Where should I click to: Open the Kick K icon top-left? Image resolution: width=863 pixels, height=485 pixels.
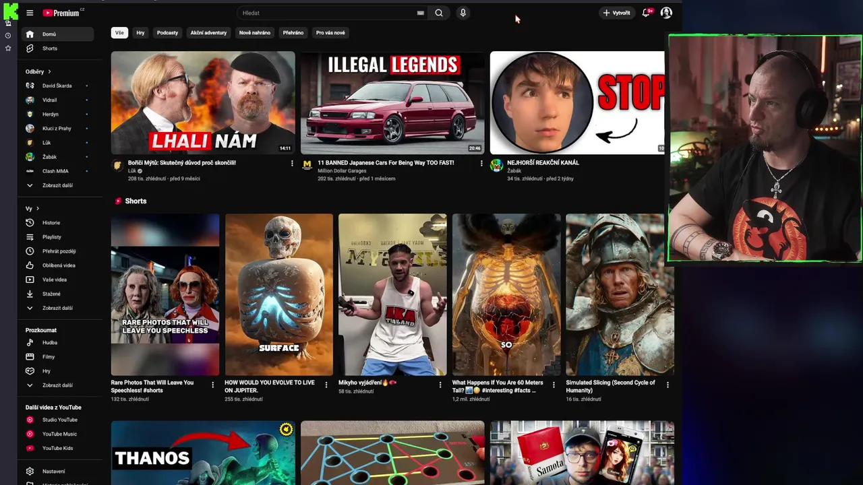(x=10, y=11)
